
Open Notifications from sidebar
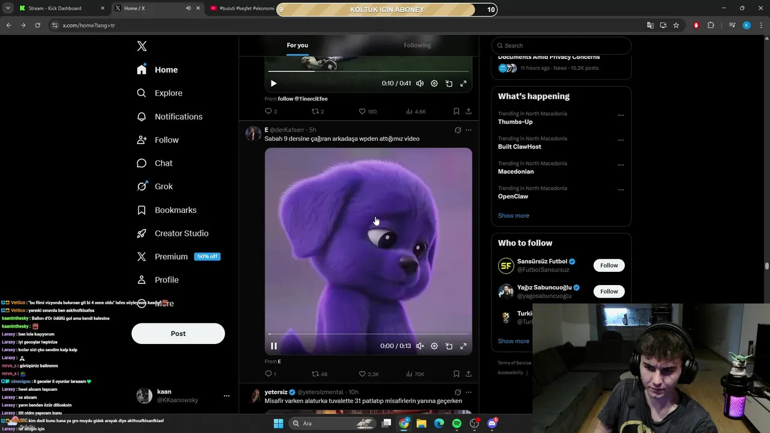170,117
